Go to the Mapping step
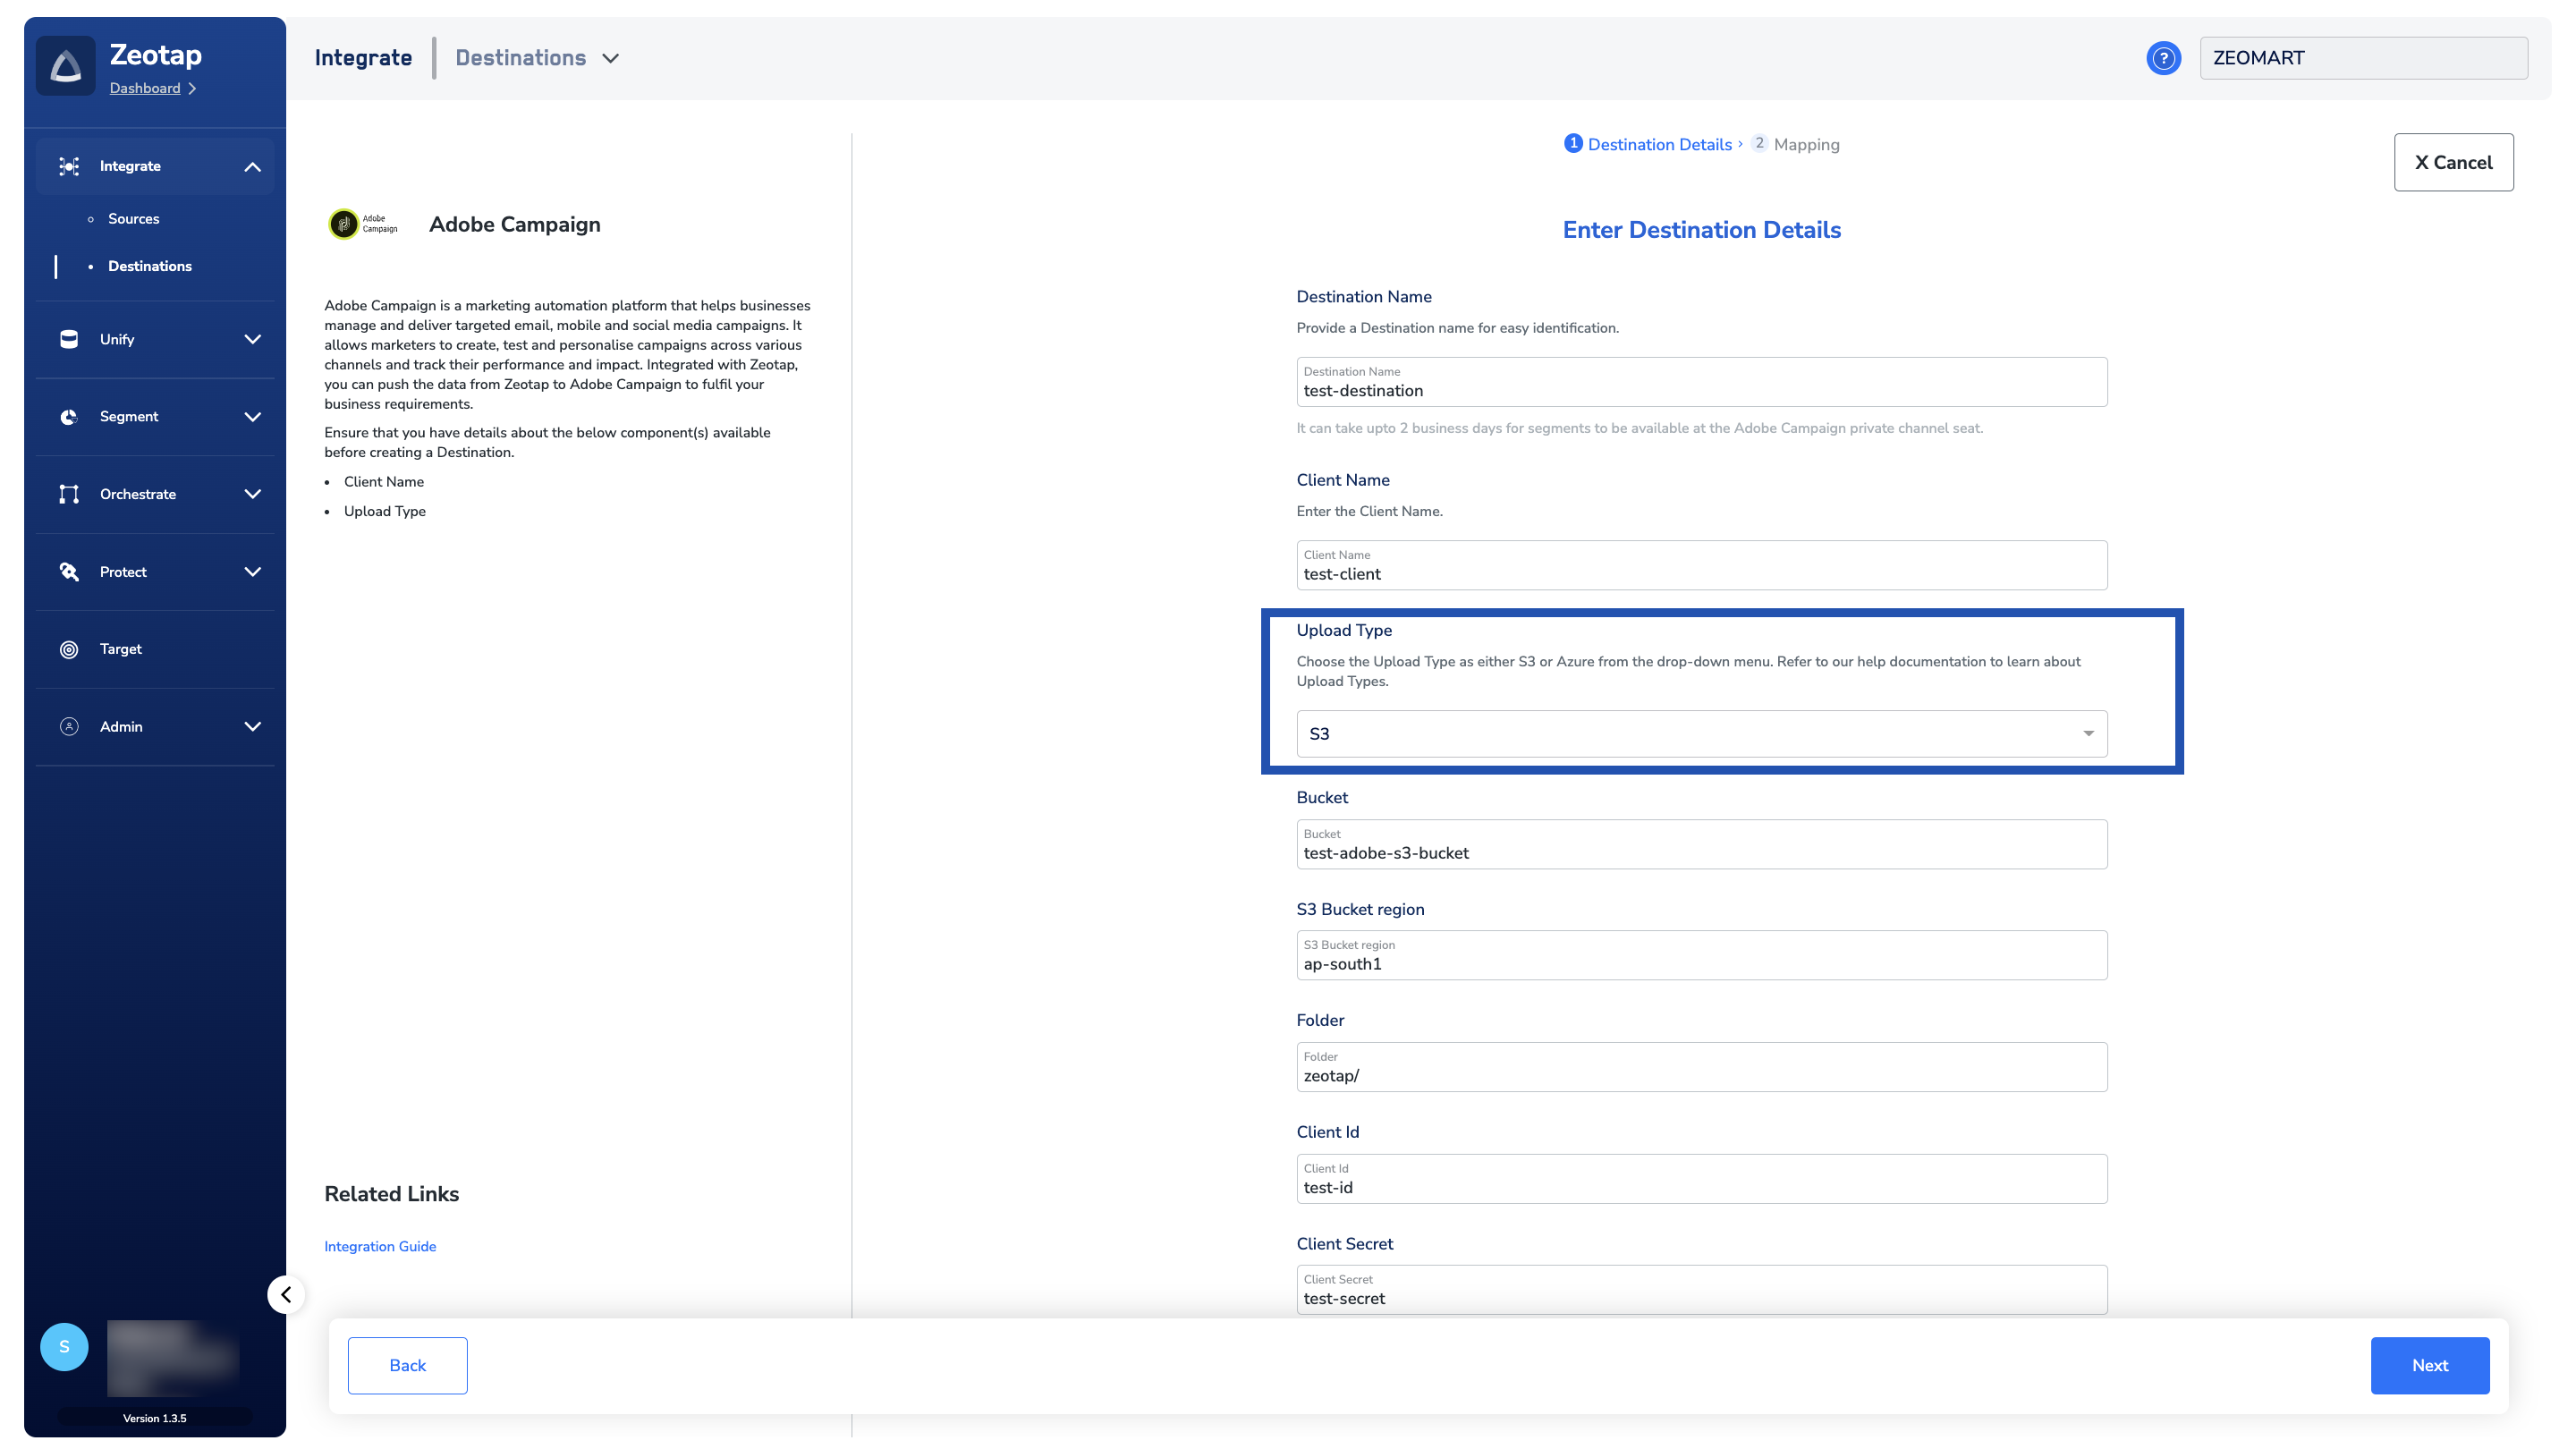Screen dimensions: 2576x1449 click(x=1805, y=145)
